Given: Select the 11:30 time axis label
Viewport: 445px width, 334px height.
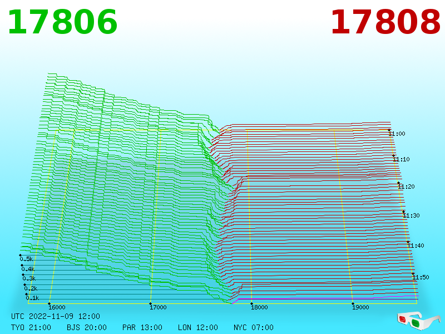Looking at the screenshot, I should click(x=411, y=215).
